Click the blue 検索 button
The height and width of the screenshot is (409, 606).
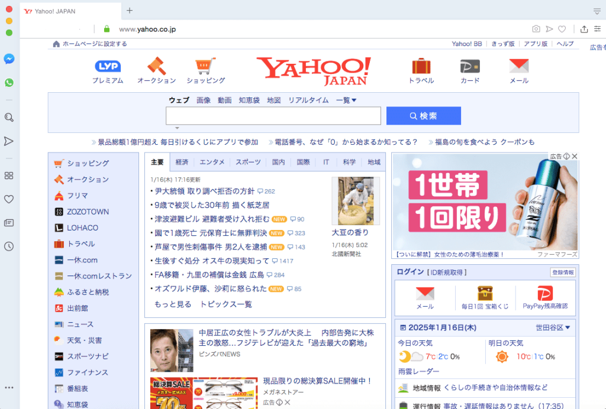(424, 116)
